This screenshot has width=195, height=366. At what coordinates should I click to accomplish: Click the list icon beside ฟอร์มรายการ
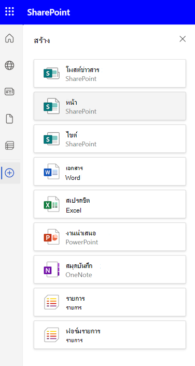(51, 335)
